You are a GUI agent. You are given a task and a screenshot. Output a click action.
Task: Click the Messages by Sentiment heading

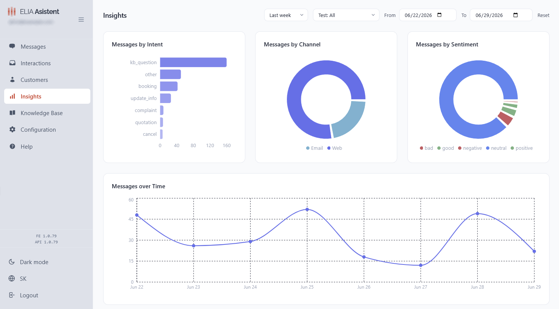click(x=447, y=45)
